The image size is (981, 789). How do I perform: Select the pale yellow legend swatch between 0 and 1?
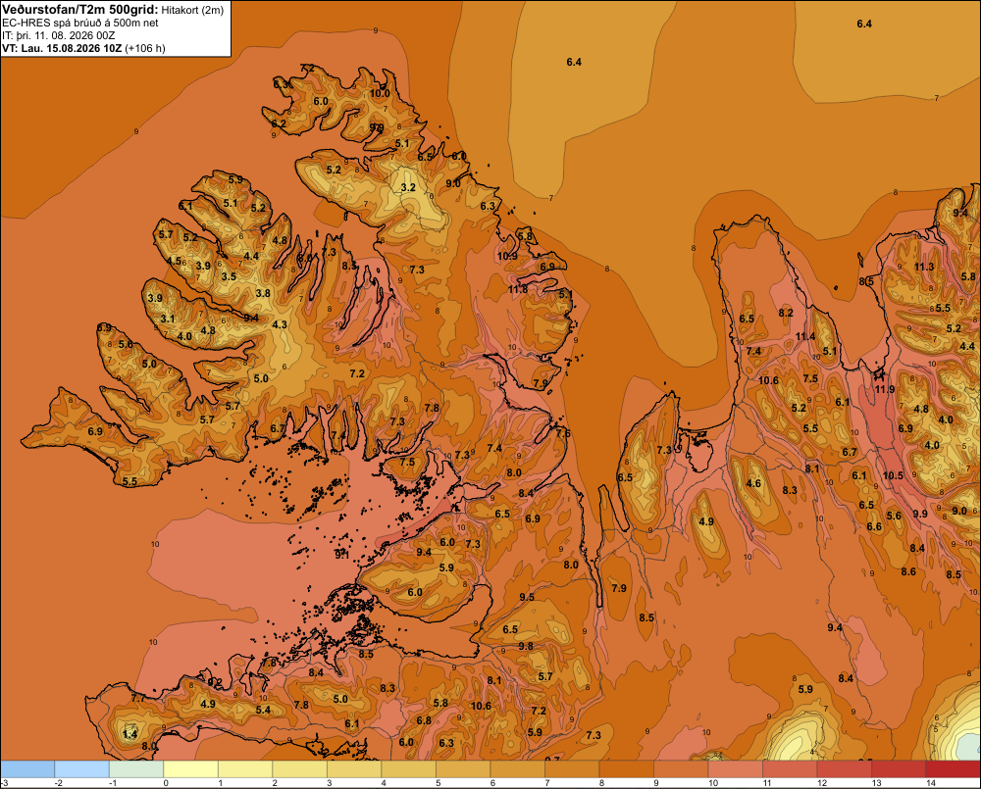pyautogui.click(x=191, y=769)
